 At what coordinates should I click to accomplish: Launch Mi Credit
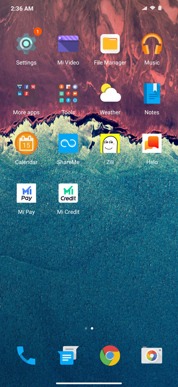click(x=68, y=193)
